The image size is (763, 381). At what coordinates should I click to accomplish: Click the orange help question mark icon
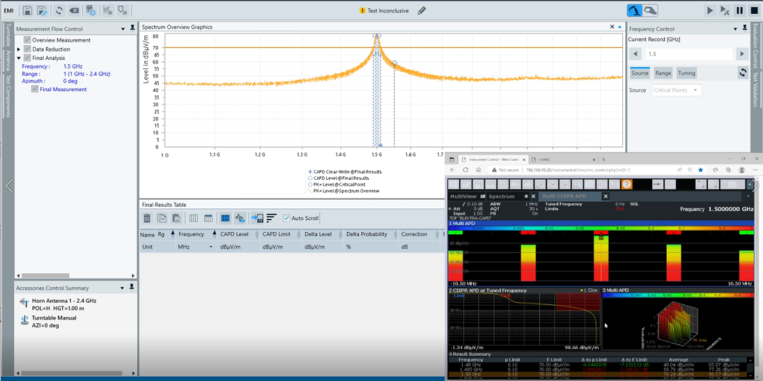(x=627, y=184)
